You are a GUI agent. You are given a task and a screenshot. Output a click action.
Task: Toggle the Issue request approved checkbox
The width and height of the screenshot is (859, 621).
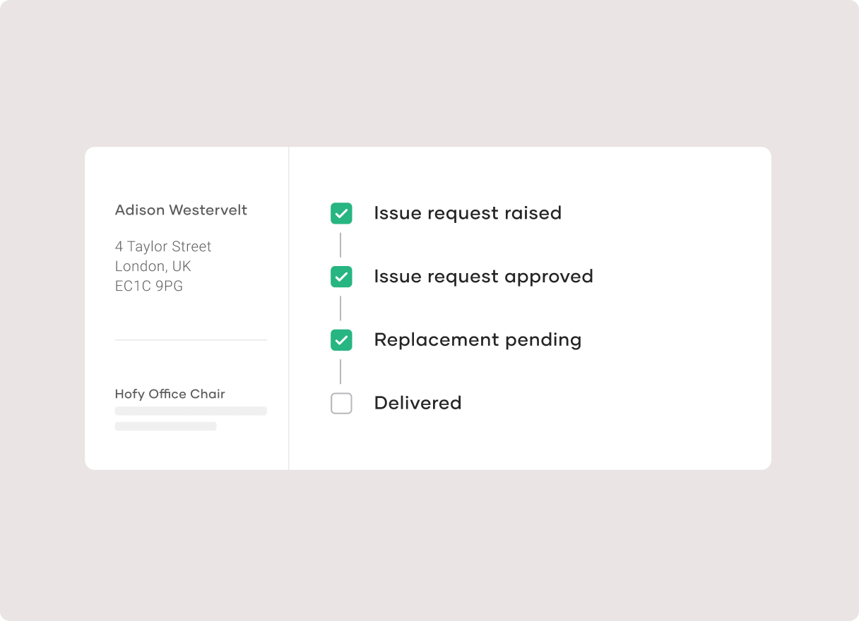(x=341, y=277)
